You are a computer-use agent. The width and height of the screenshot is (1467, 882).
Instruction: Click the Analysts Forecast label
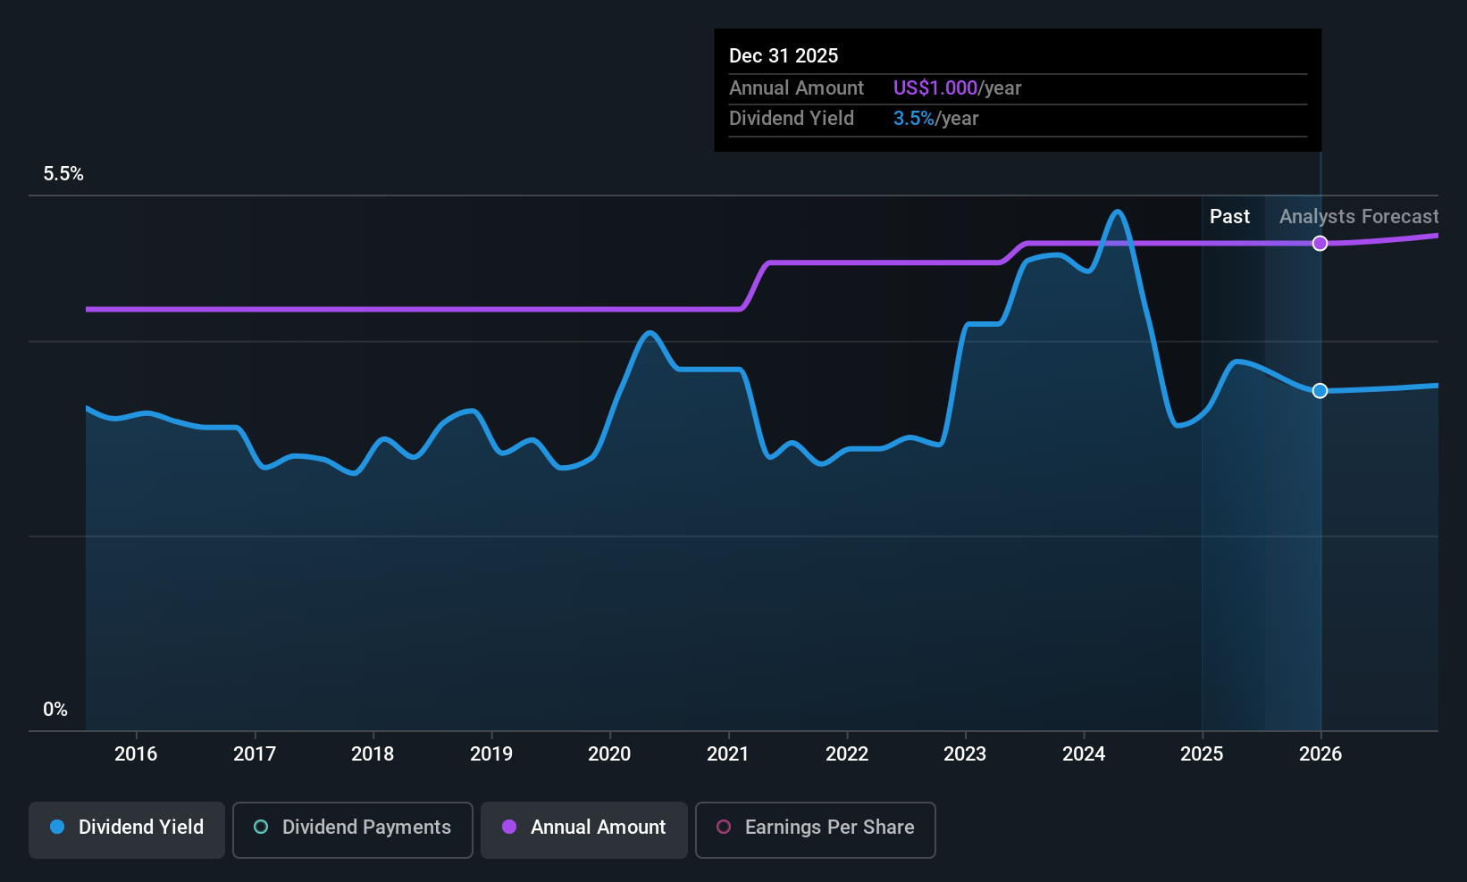point(1359,216)
